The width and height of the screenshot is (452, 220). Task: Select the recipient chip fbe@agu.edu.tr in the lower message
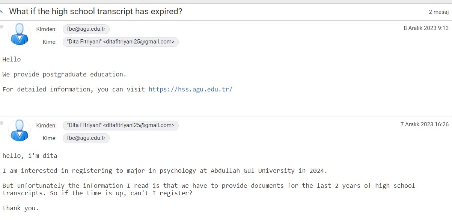click(x=86, y=138)
